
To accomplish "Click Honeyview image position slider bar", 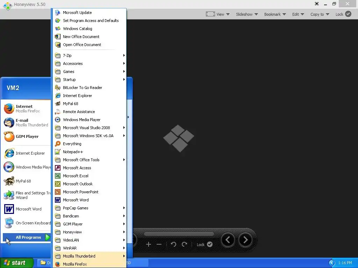I will pyautogui.click(x=179, y=234).
